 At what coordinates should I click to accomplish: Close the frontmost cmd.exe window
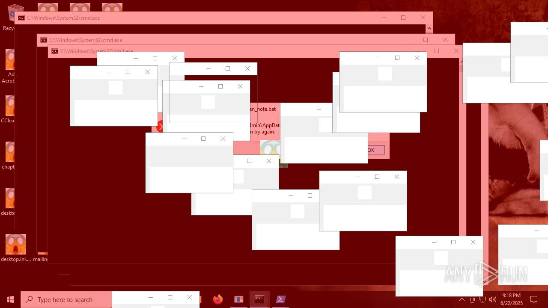[456, 51]
